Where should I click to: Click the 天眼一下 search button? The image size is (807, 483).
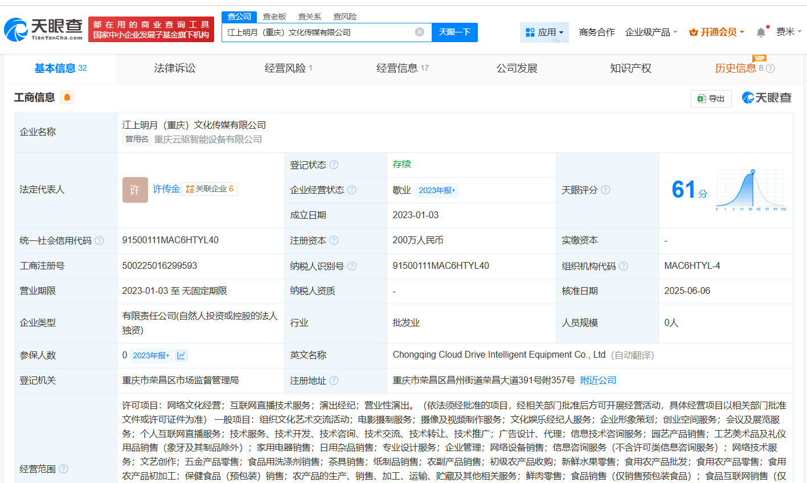(454, 32)
